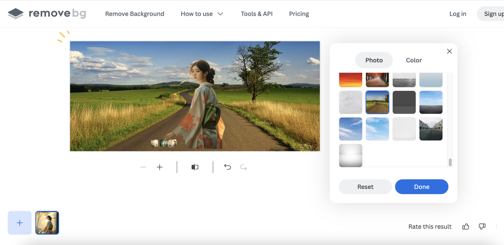The height and width of the screenshot is (245, 504).
Task: Select the plain light gray background
Action: click(x=404, y=129)
